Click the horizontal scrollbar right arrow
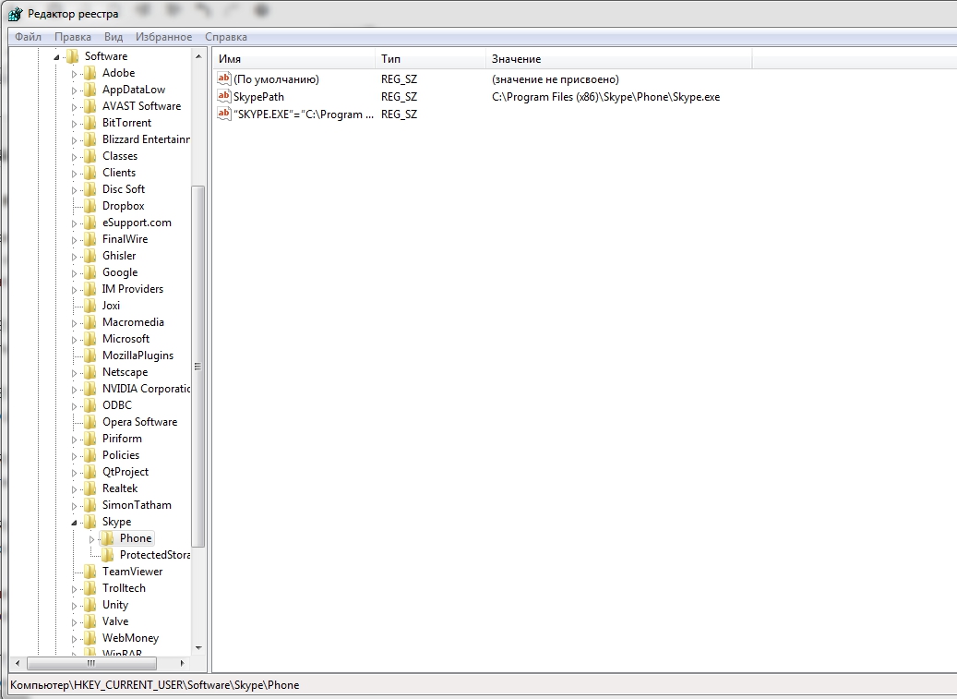957x699 pixels. pyautogui.click(x=182, y=663)
